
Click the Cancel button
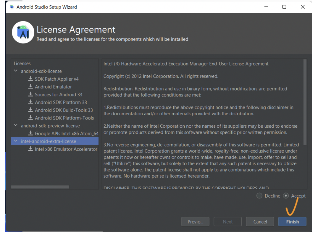[260, 221]
